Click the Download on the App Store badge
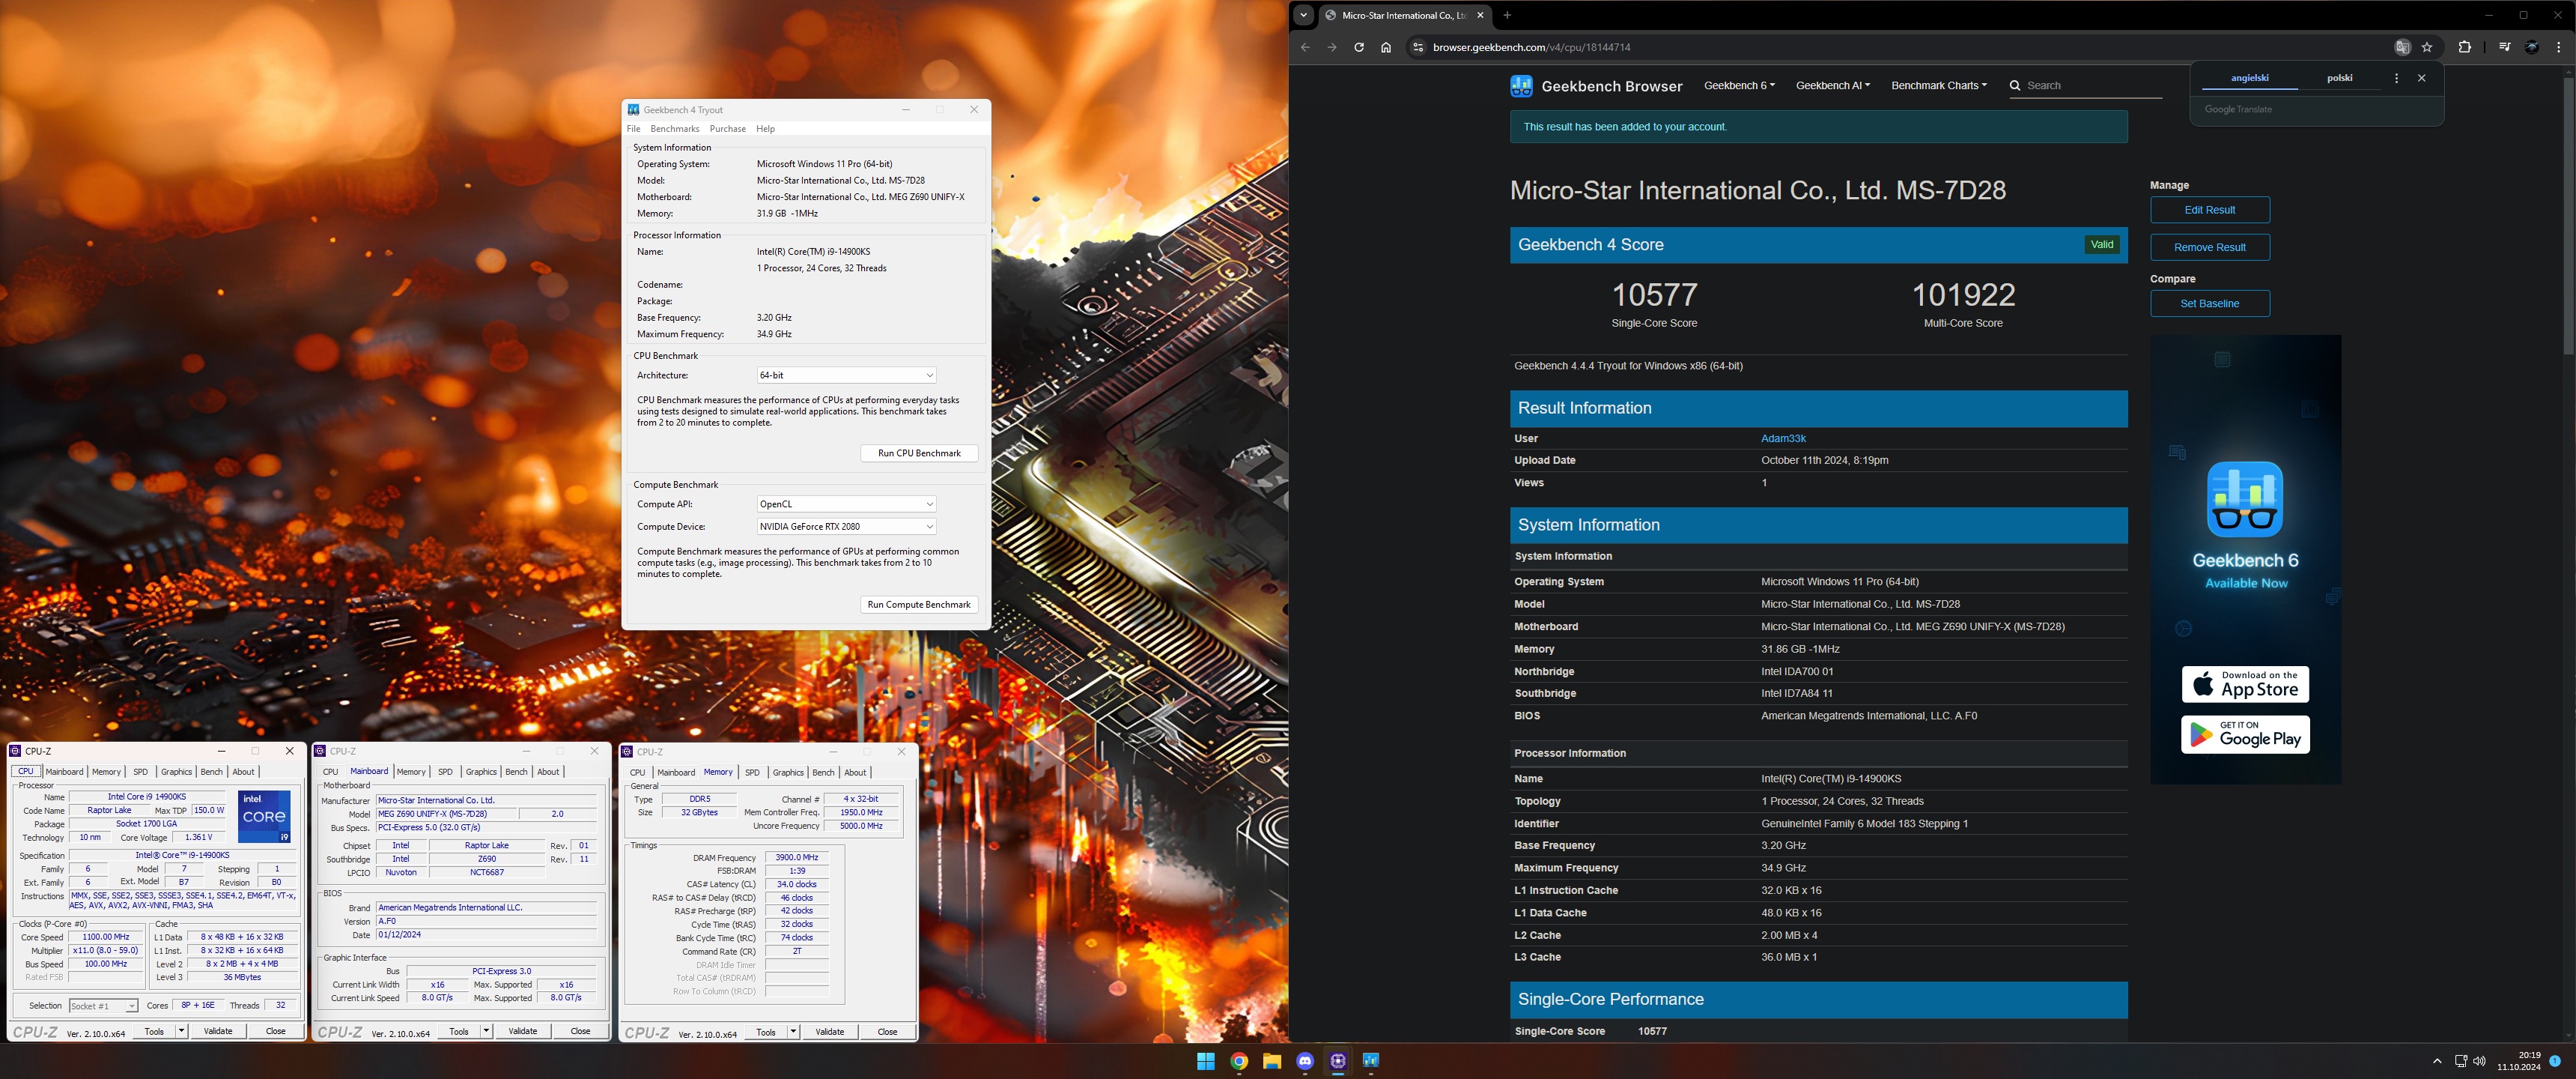The height and width of the screenshot is (1079, 2576). (x=2245, y=685)
